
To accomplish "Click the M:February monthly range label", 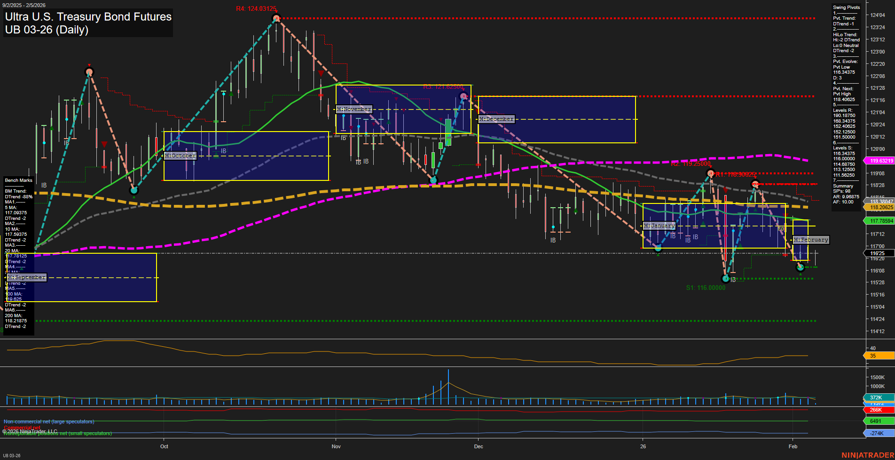I will coord(811,240).
